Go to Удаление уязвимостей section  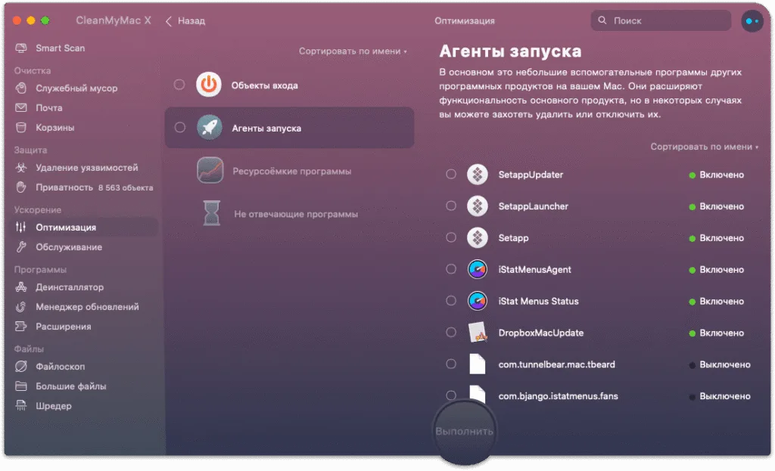coord(86,167)
